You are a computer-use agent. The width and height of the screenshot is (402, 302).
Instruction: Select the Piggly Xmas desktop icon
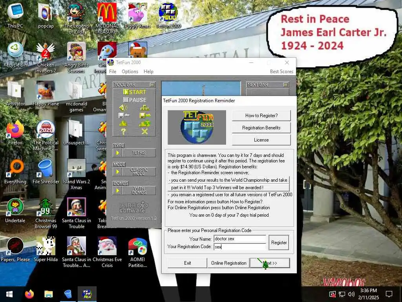(x=137, y=15)
